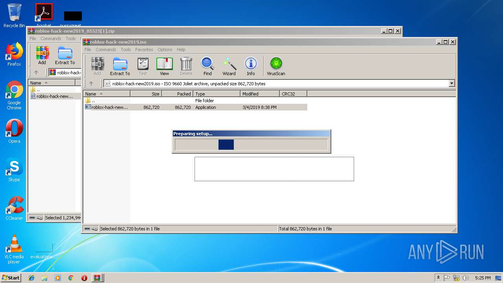503x283 pixels.
Task: Open Commands menu in zip window
Action: click(x=51, y=39)
